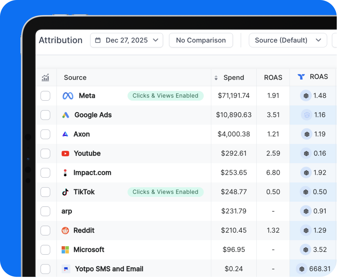Click the Microsoft logo icon

click(65, 250)
